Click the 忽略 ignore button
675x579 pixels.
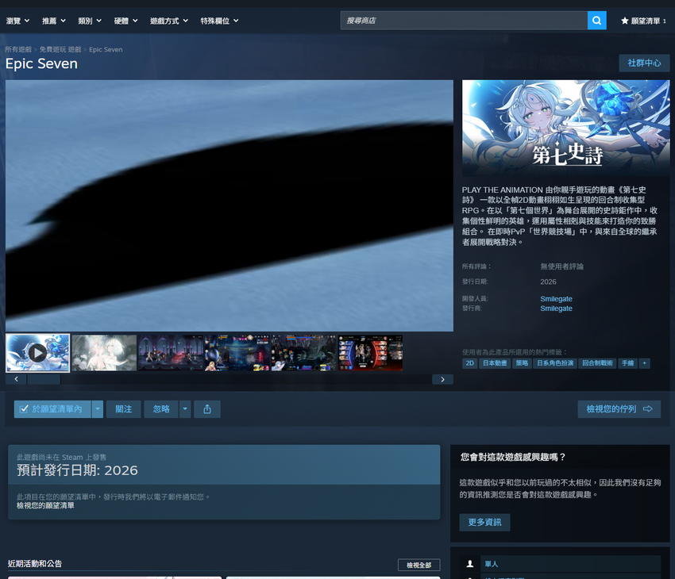pyautogui.click(x=161, y=409)
